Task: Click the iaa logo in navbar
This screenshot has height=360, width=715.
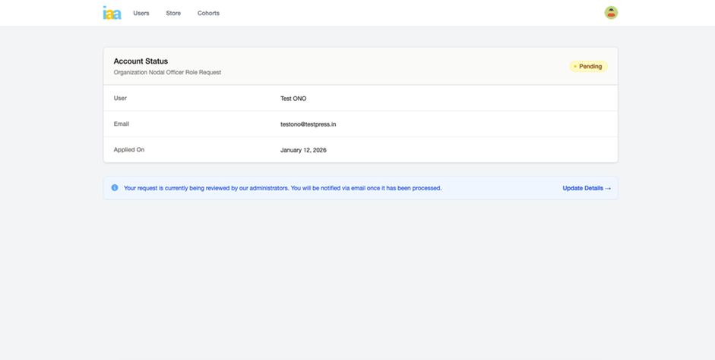Action: [112, 13]
